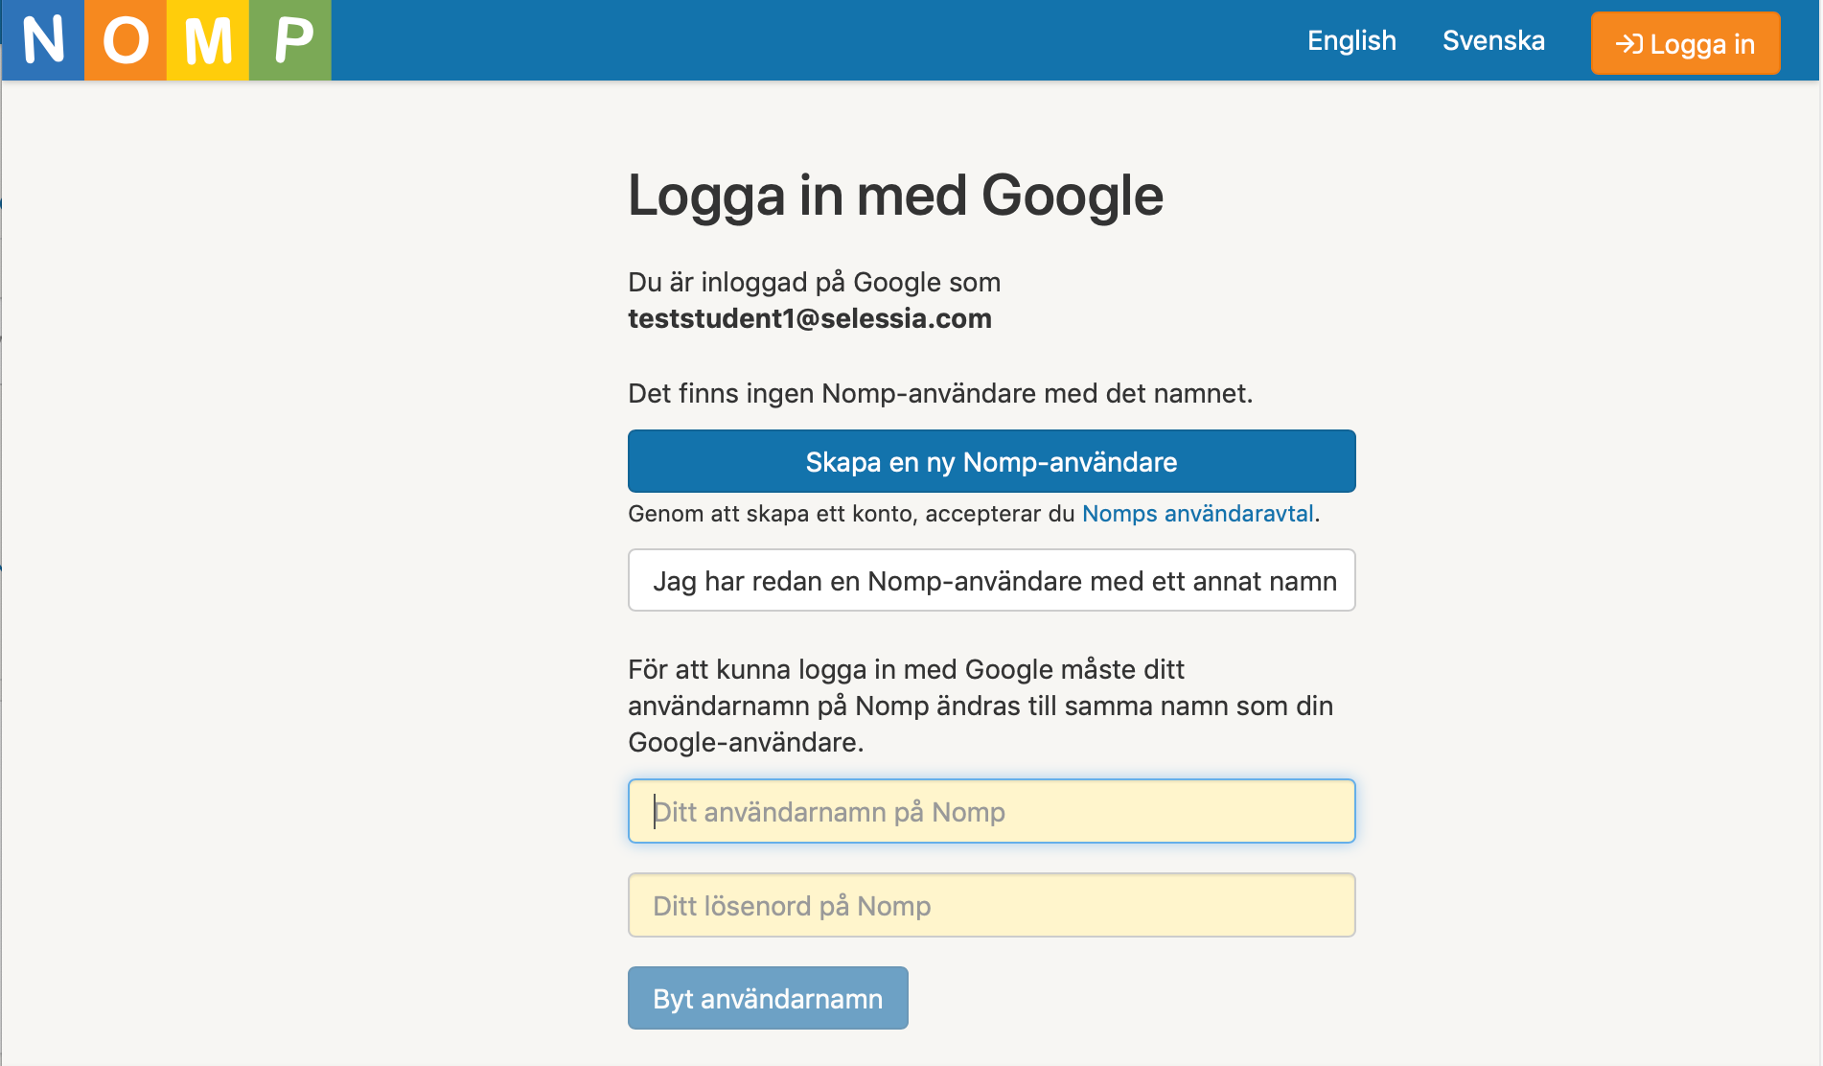Click the arrow icon in Logga in button
Viewport: 1823px width, 1066px height.
point(1628,44)
